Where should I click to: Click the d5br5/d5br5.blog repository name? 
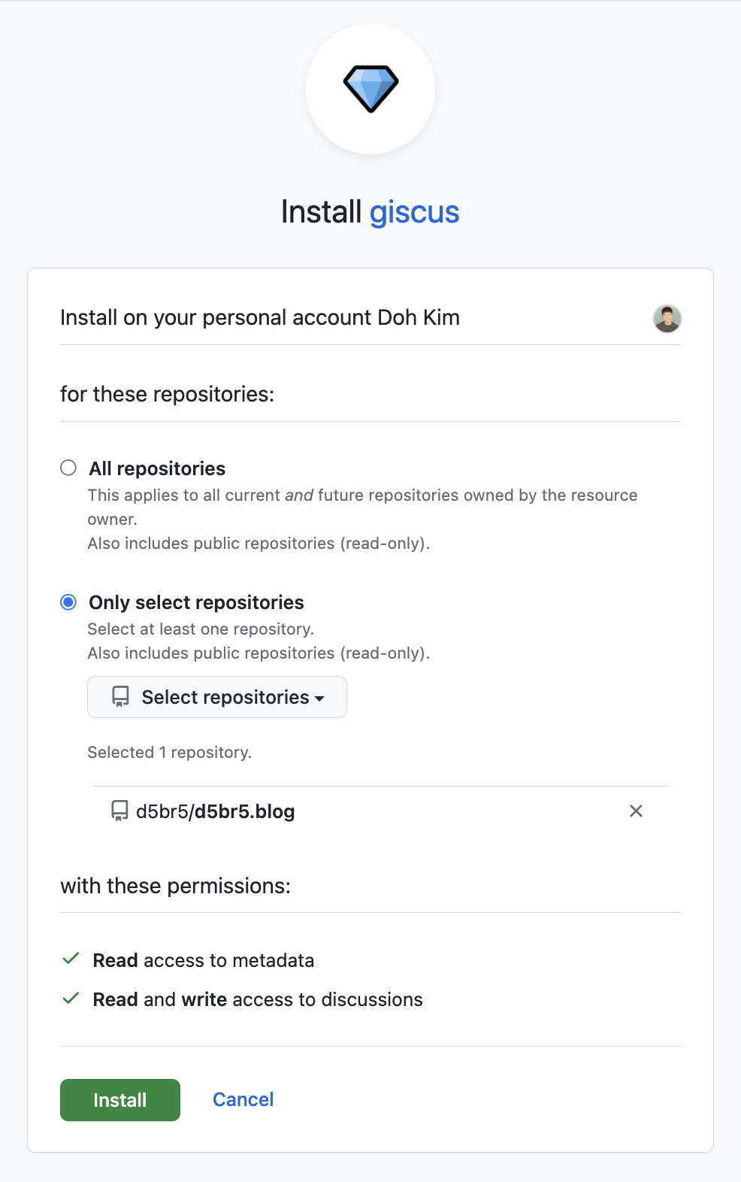click(x=216, y=811)
